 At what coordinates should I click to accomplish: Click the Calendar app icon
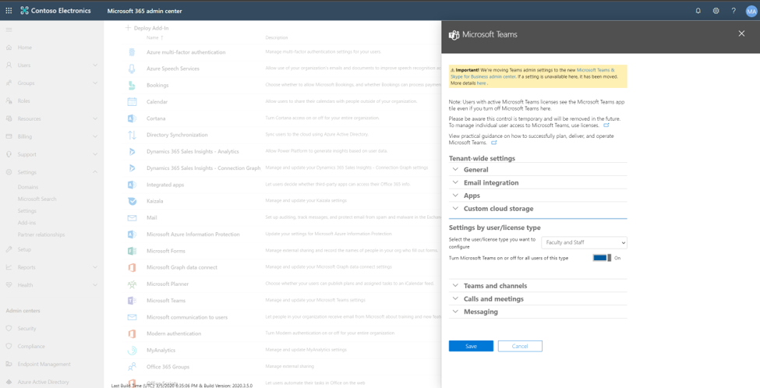coord(132,102)
